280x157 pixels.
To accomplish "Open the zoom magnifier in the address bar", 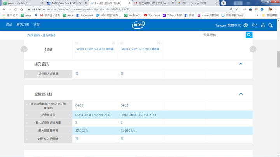I will click(x=231, y=9).
